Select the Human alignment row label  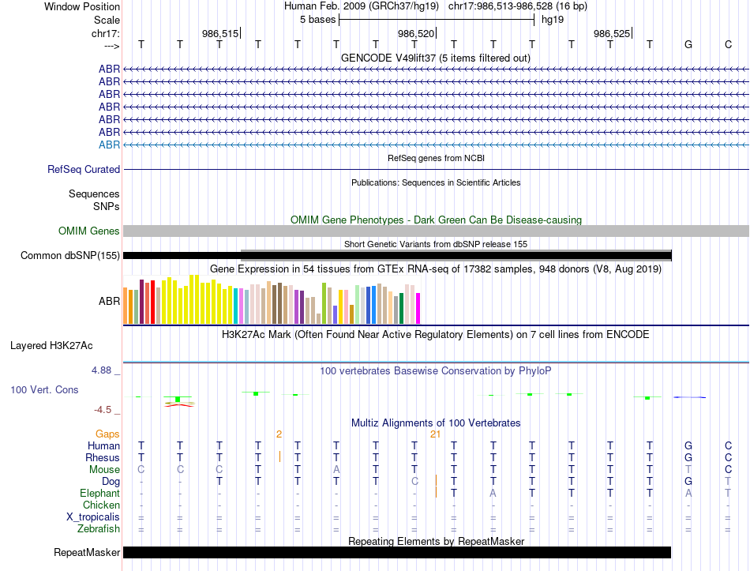[x=103, y=445]
